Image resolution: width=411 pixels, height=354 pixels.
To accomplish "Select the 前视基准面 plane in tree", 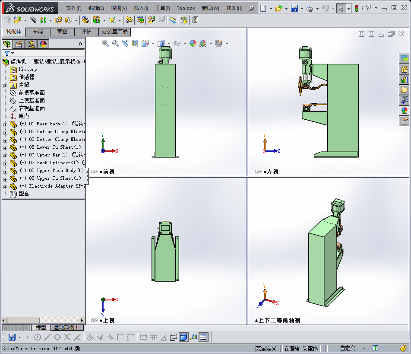I will 32,92.
